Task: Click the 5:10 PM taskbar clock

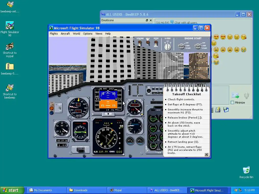Action: 249,190
